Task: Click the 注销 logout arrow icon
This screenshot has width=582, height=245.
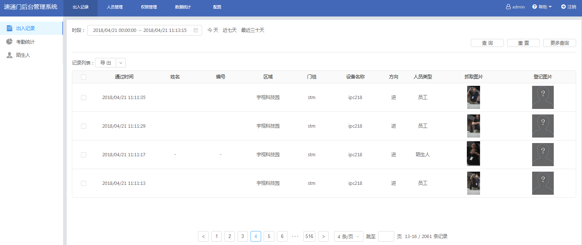Action: pyautogui.click(x=563, y=7)
